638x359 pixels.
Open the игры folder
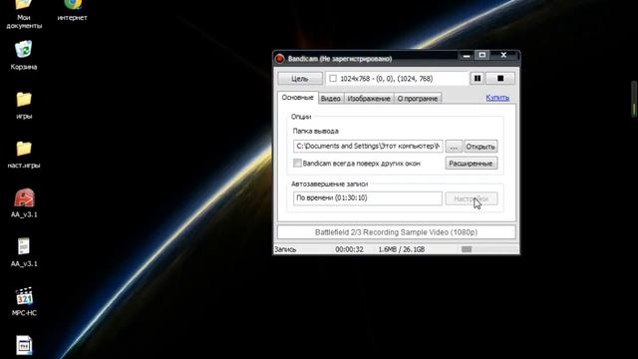(x=24, y=99)
